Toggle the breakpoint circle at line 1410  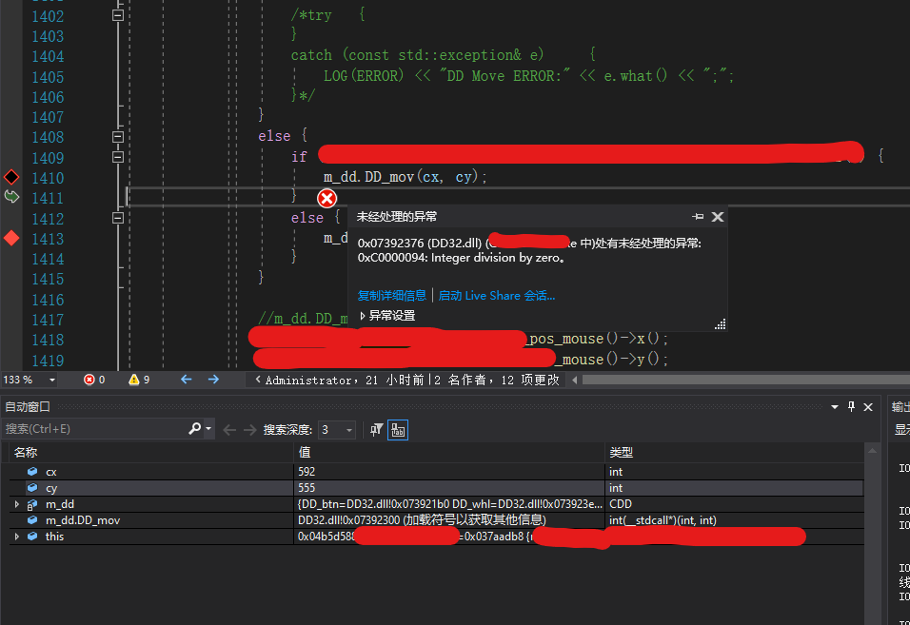click(x=10, y=177)
